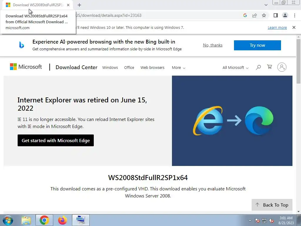Open a new Chrome tab
Viewport: 301px width, 226px height.
[x=79, y=5]
